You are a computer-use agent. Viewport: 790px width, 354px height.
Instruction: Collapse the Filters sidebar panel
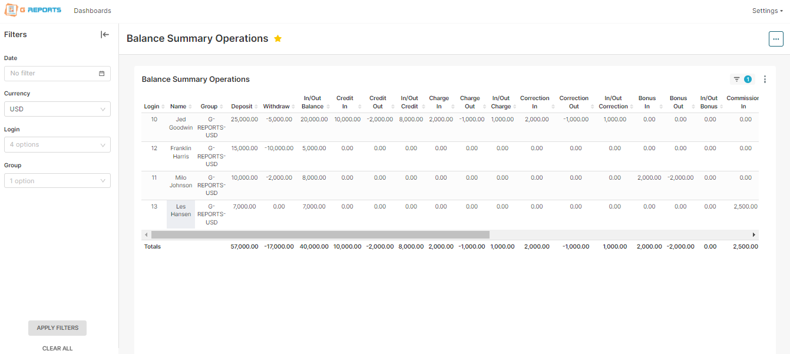click(x=105, y=35)
